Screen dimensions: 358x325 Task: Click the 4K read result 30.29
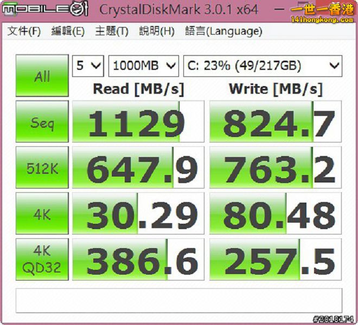(x=138, y=213)
